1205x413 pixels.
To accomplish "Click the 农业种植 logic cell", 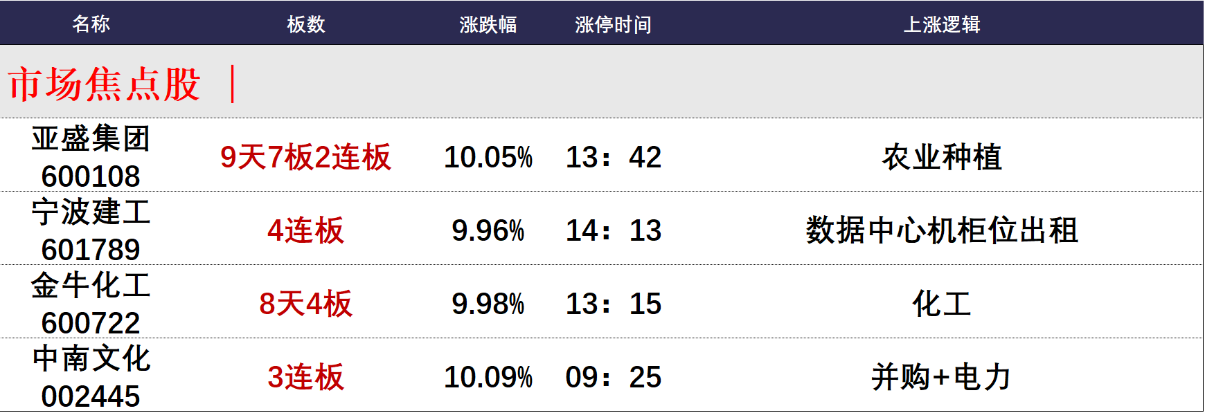I will click(x=941, y=157).
